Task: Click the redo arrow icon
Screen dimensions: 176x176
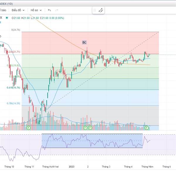Action: click(x=57, y=10)
